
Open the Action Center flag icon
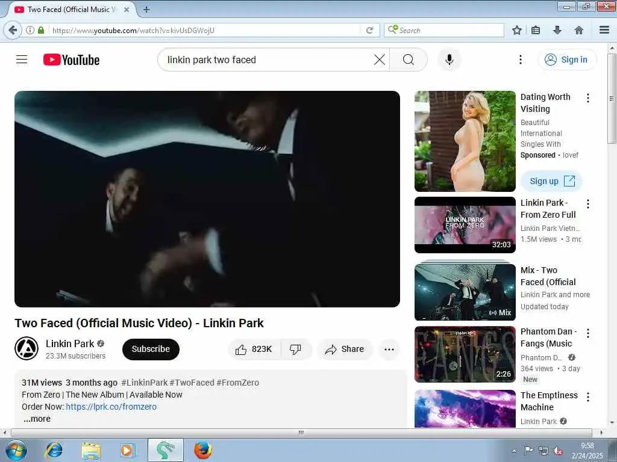coord(528,451)
